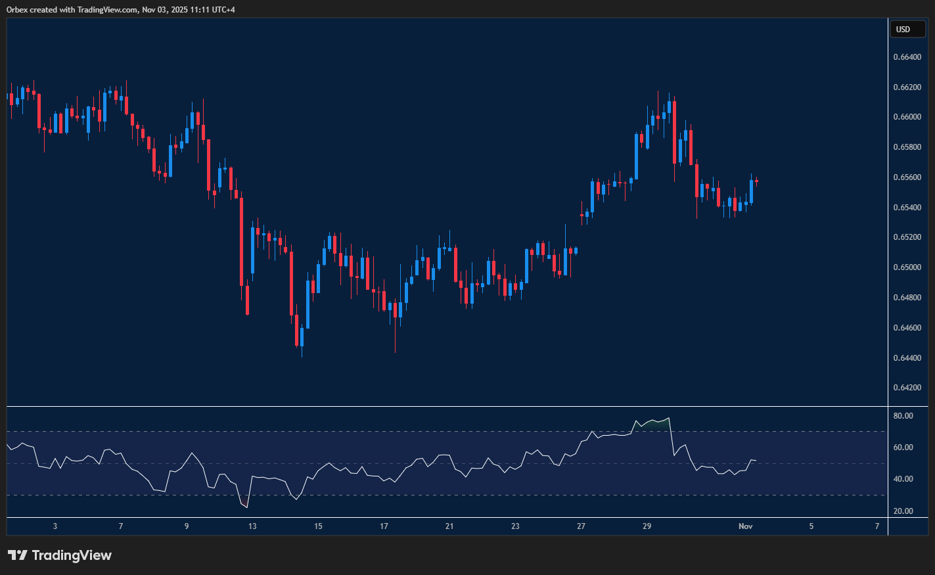This screenshot has width=935, height=575.
Task: Select the USD currency label
Action: point(907,29)
